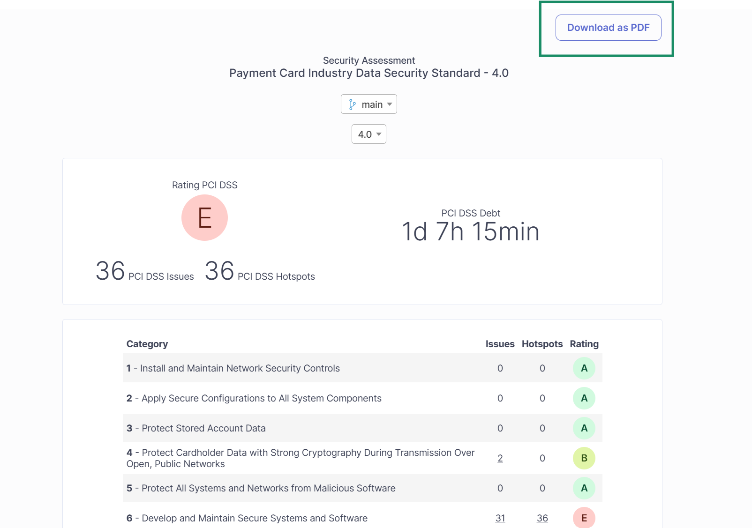The image size is (752, 528).
Task: Open the 36 hotspots link for category 6
Action: [542, 518]
